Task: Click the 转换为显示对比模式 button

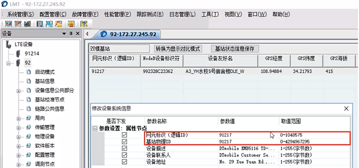Action: point(178,49)
